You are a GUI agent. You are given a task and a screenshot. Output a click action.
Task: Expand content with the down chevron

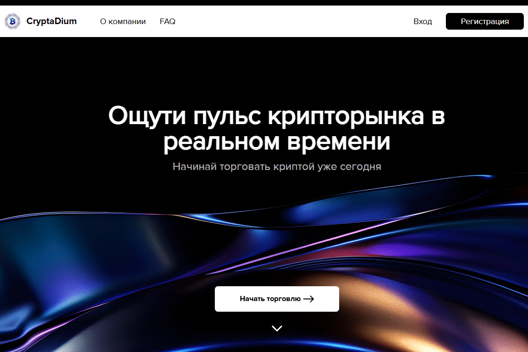(277, 328)
